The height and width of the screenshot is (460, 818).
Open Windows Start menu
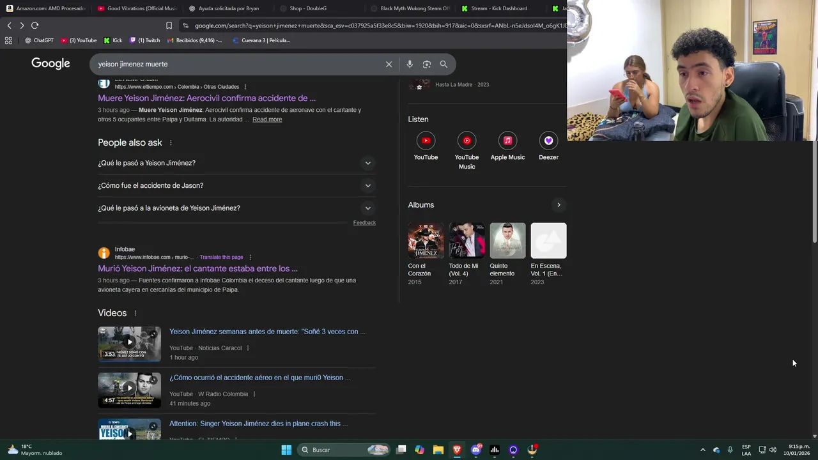coord(286,450)
